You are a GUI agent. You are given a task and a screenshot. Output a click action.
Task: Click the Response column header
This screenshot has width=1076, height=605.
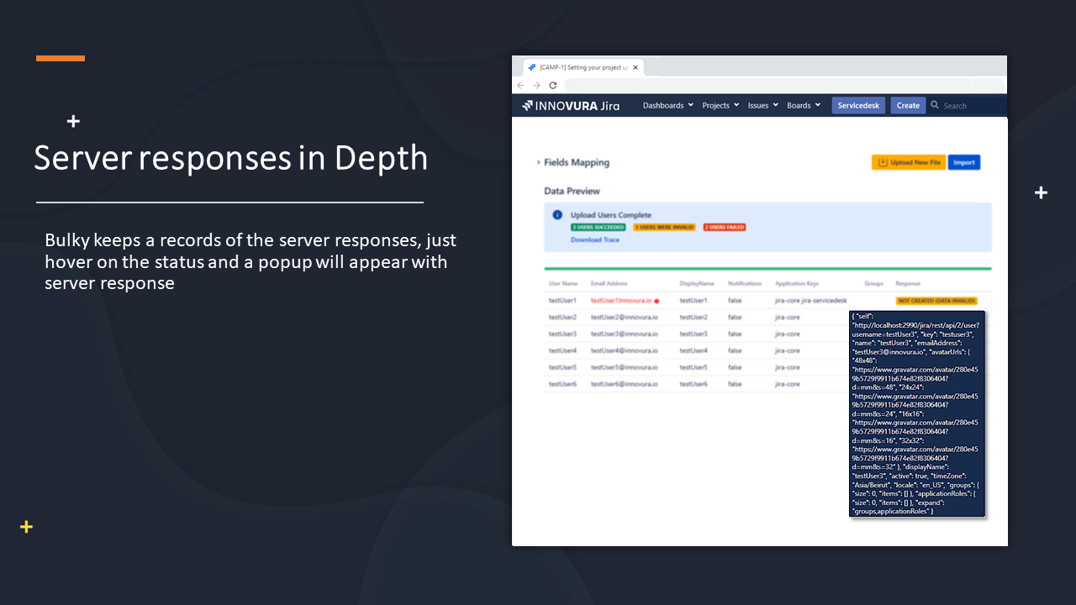[909, 284]
